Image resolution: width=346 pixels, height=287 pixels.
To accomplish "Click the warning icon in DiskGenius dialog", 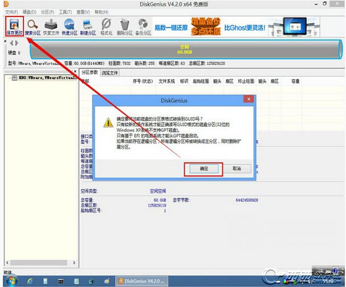I will point(108,122).
